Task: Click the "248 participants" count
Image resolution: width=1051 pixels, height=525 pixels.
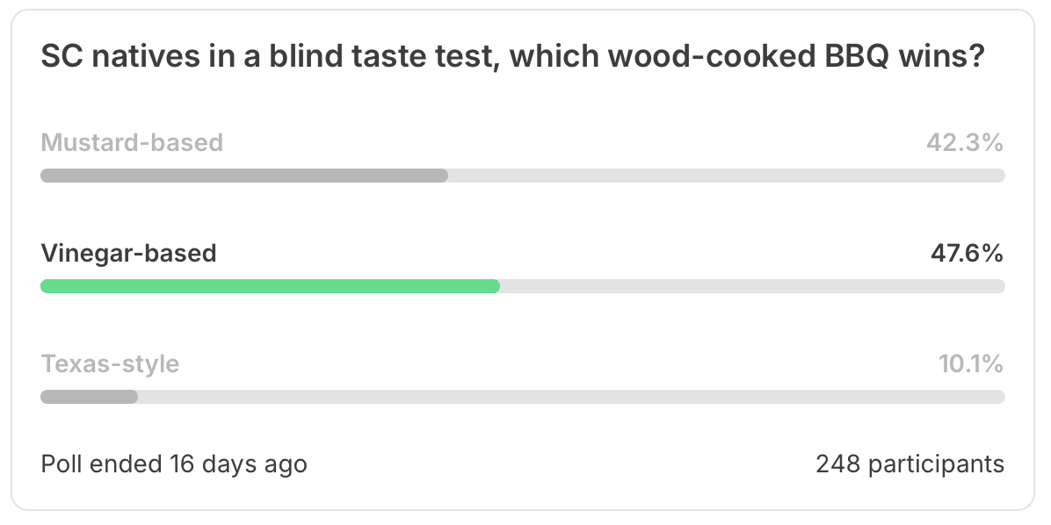Action: point(910,464)
